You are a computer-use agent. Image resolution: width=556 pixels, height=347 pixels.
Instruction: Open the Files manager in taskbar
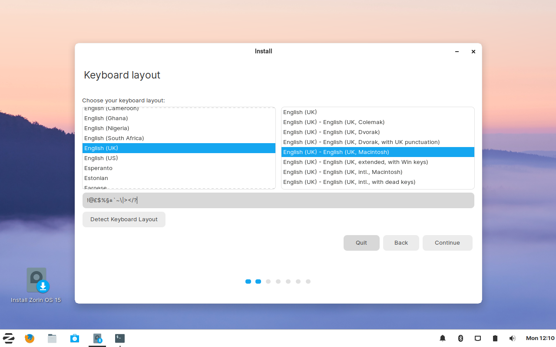pyautogui.click(x=52, y=338)
